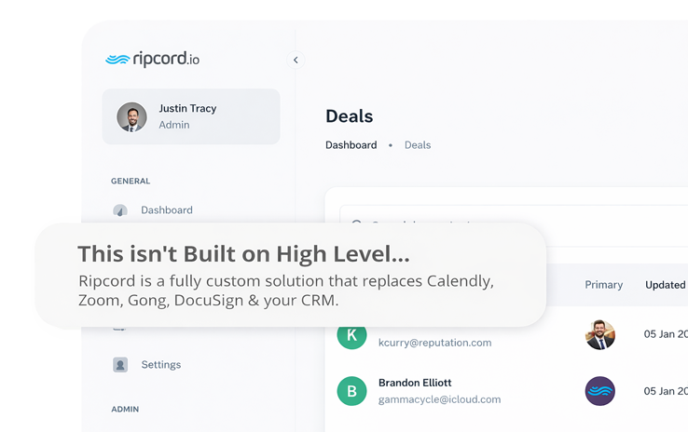Click the ADMIN section label
This screenshot has height=432, width=688.
pyautogui.click(x=125, y=410)
